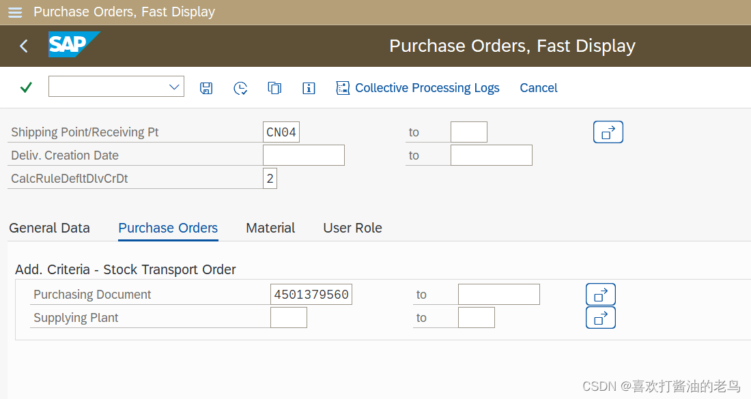Switch to the Purchase Orders tab

(168, 228)
